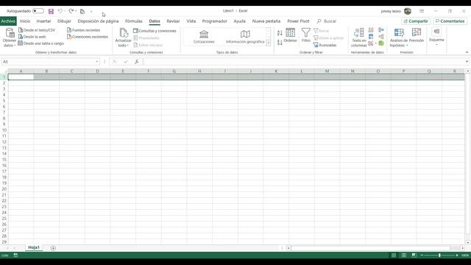The height and width of the screenshot is (265, 471).
Task: Open the Power Pivot tab
Action: 298,21
